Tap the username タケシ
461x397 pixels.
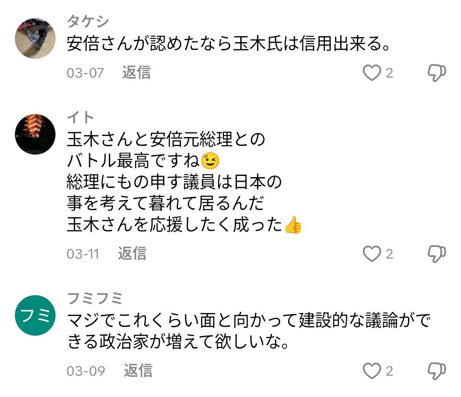[x=88, y=21]
